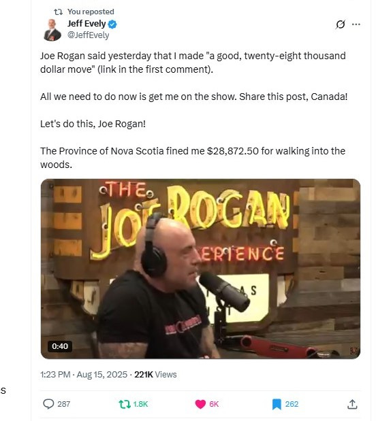
Task: Open the share upload arrow icon
Action: [352, 404]
